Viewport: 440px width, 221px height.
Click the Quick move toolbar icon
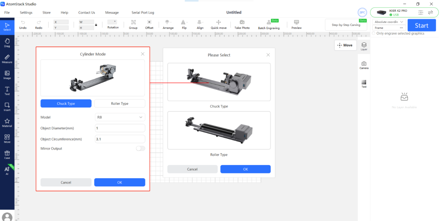[218, 22]
